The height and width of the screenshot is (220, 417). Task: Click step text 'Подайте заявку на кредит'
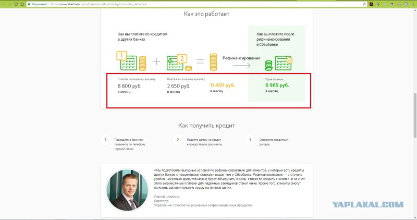point(204,140)
